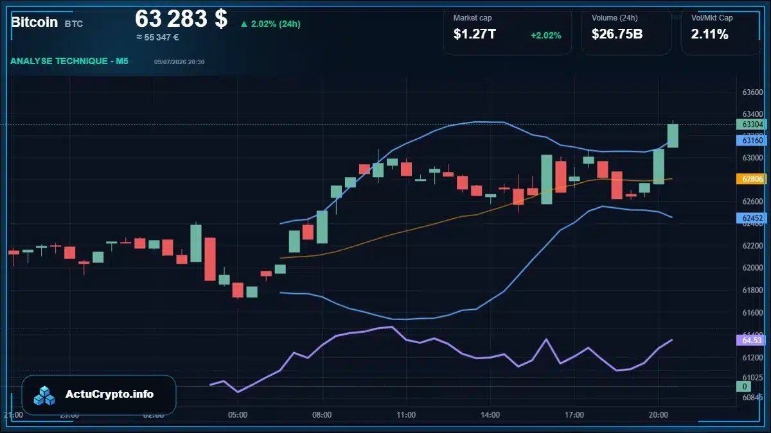
Task: Click the green 63304 current price tag
Action: [752, 124]
